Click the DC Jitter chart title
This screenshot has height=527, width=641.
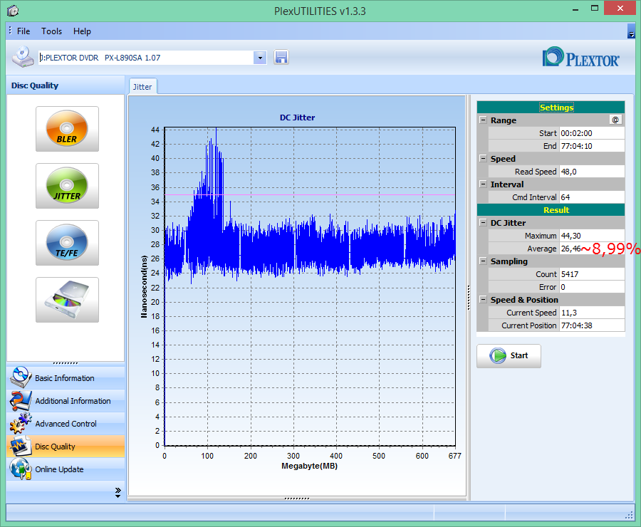[x=297, y=118]
